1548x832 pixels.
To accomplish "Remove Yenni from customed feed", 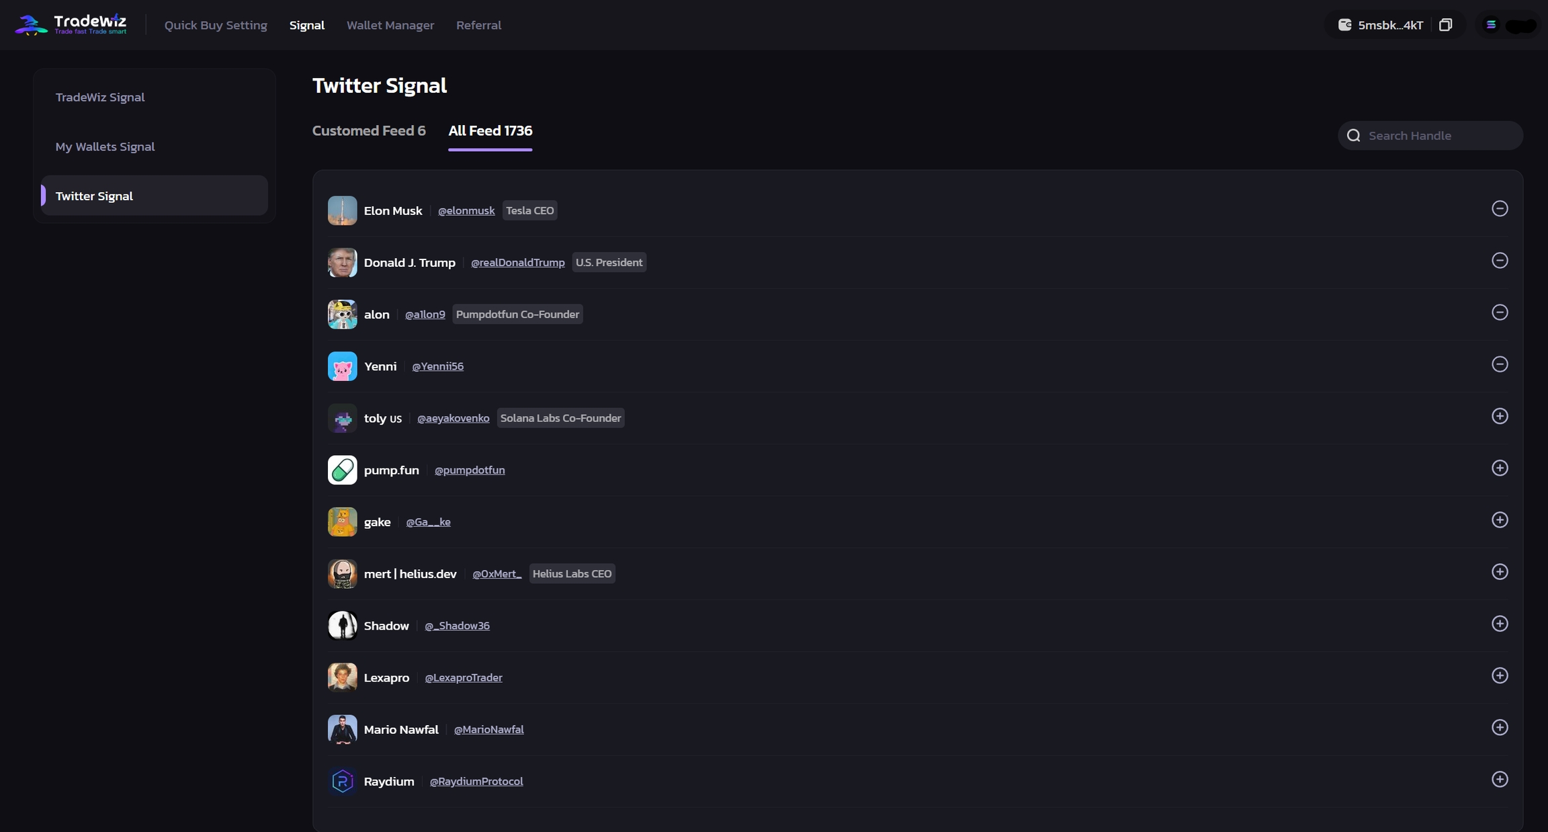I will pos(1500,364).
